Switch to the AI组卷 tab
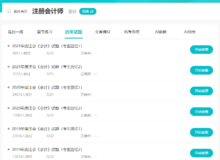220x160 pixels. pos(190,32)
